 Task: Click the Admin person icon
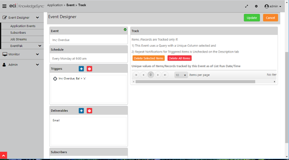(x=4, y=65)
